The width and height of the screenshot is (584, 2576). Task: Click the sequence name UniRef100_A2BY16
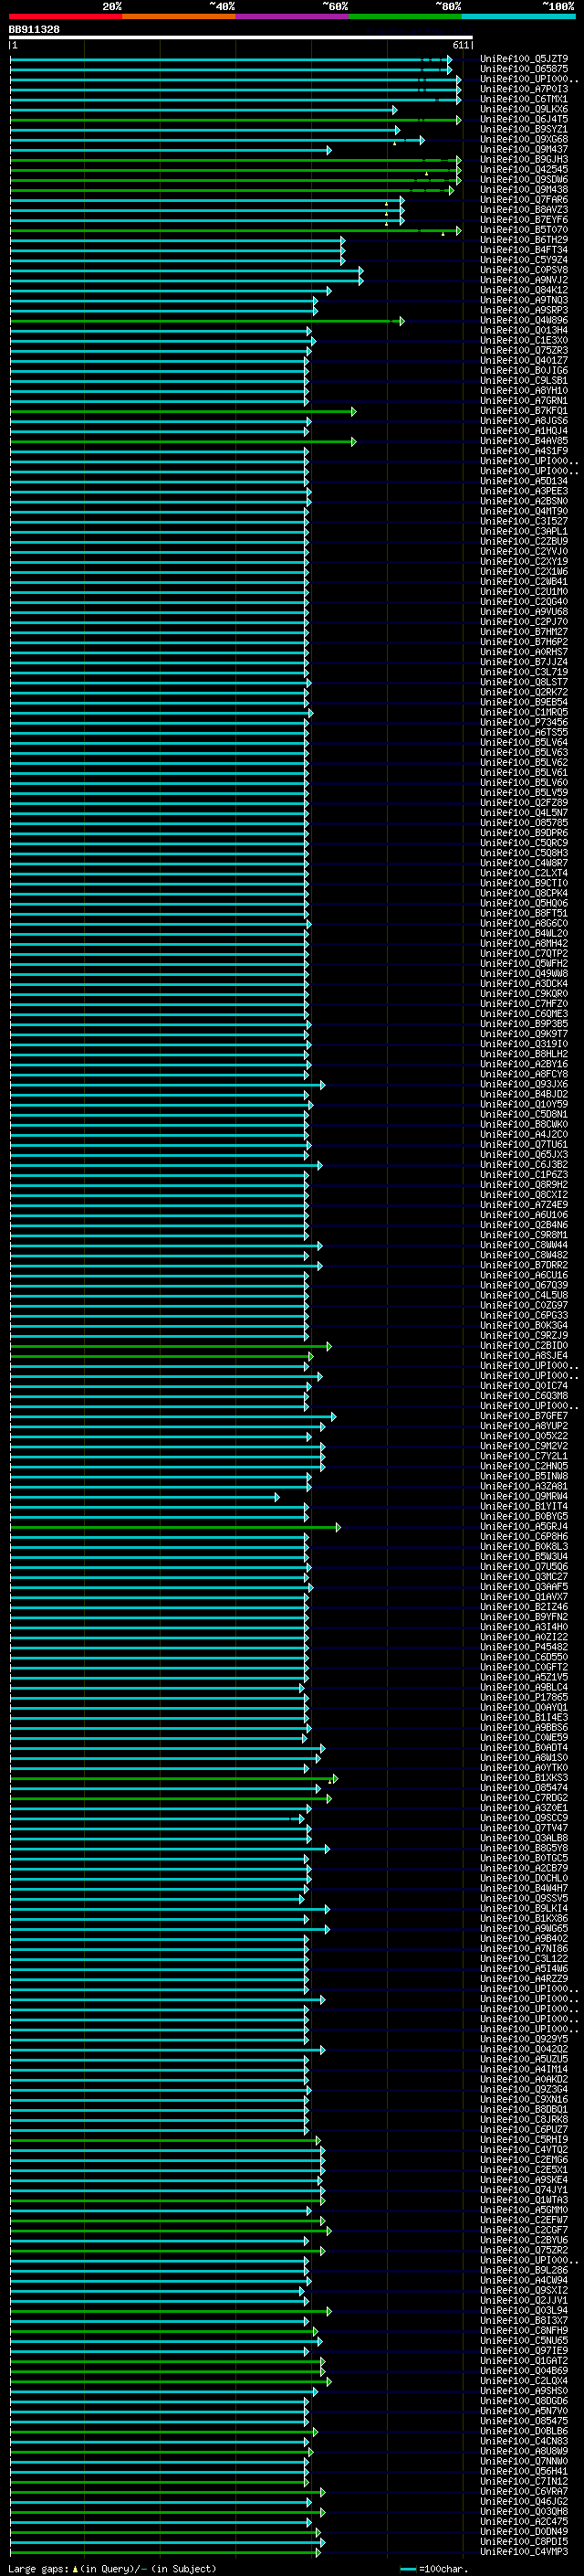(x=524, y=1064)
